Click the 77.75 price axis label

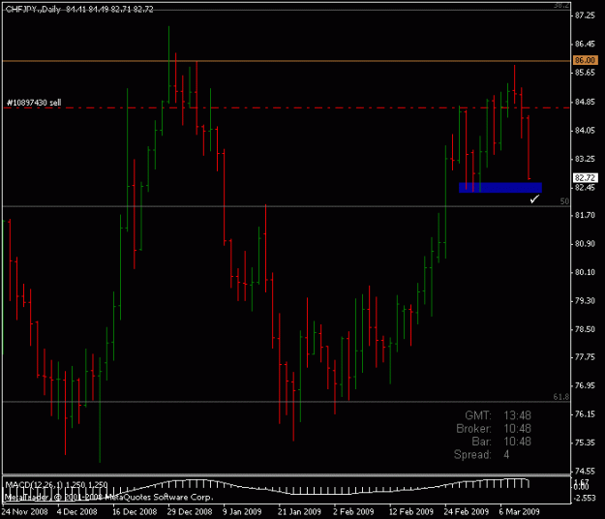coord(585,357)
